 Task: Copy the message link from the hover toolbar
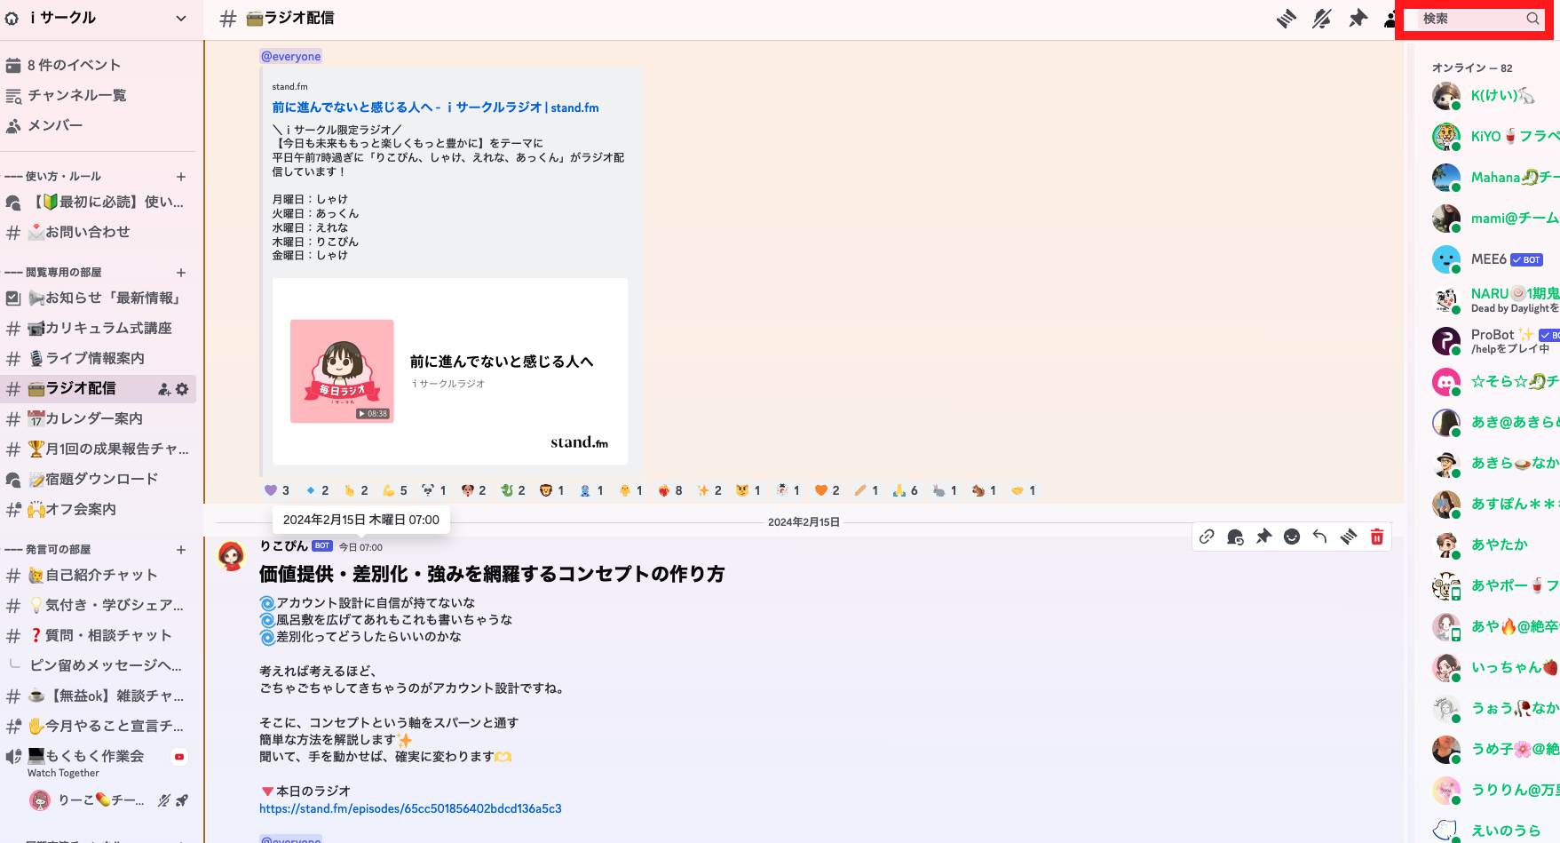point(1207,537)
